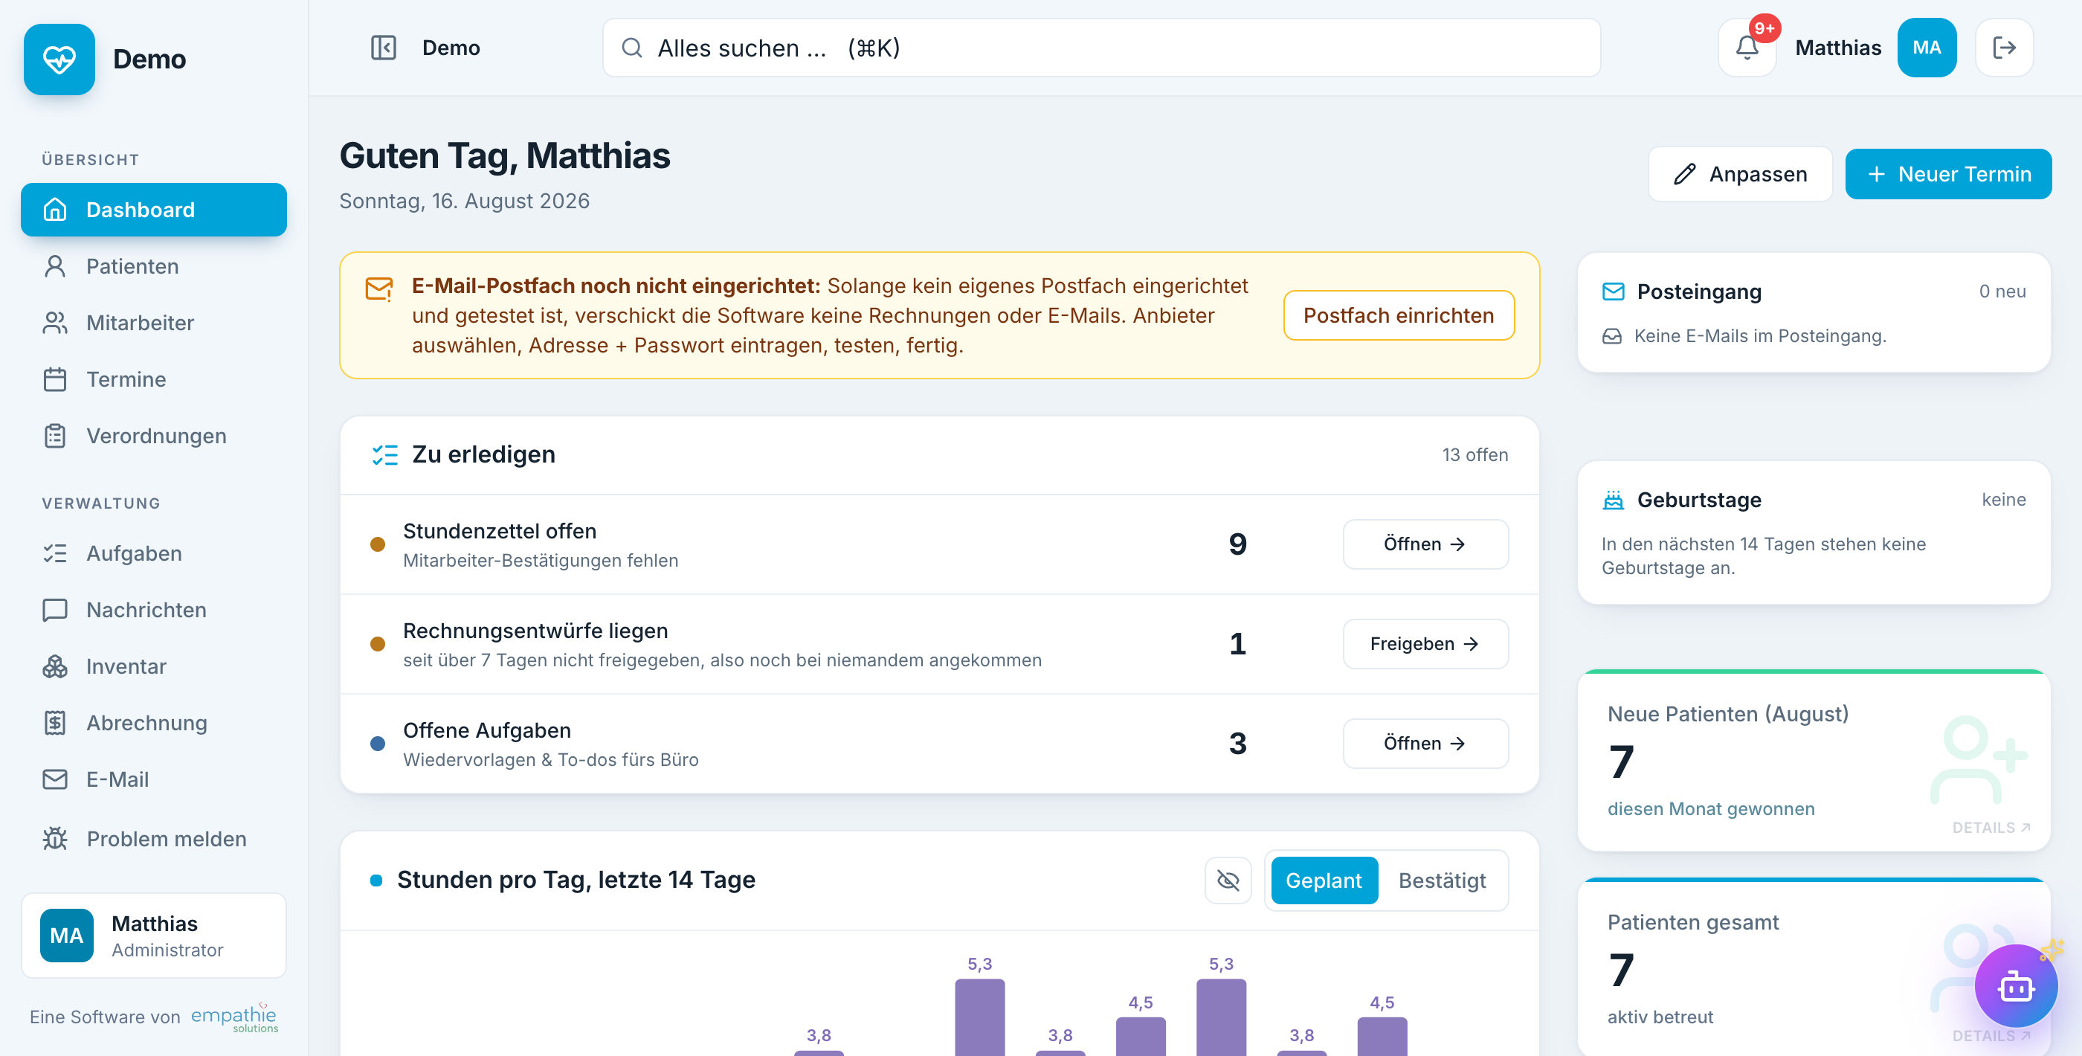Image resolution: width=2082 pixels, height=1056 pixels.
Task: Open the notifications bell
Action: pyautogui.click(x=1747, y=48)
